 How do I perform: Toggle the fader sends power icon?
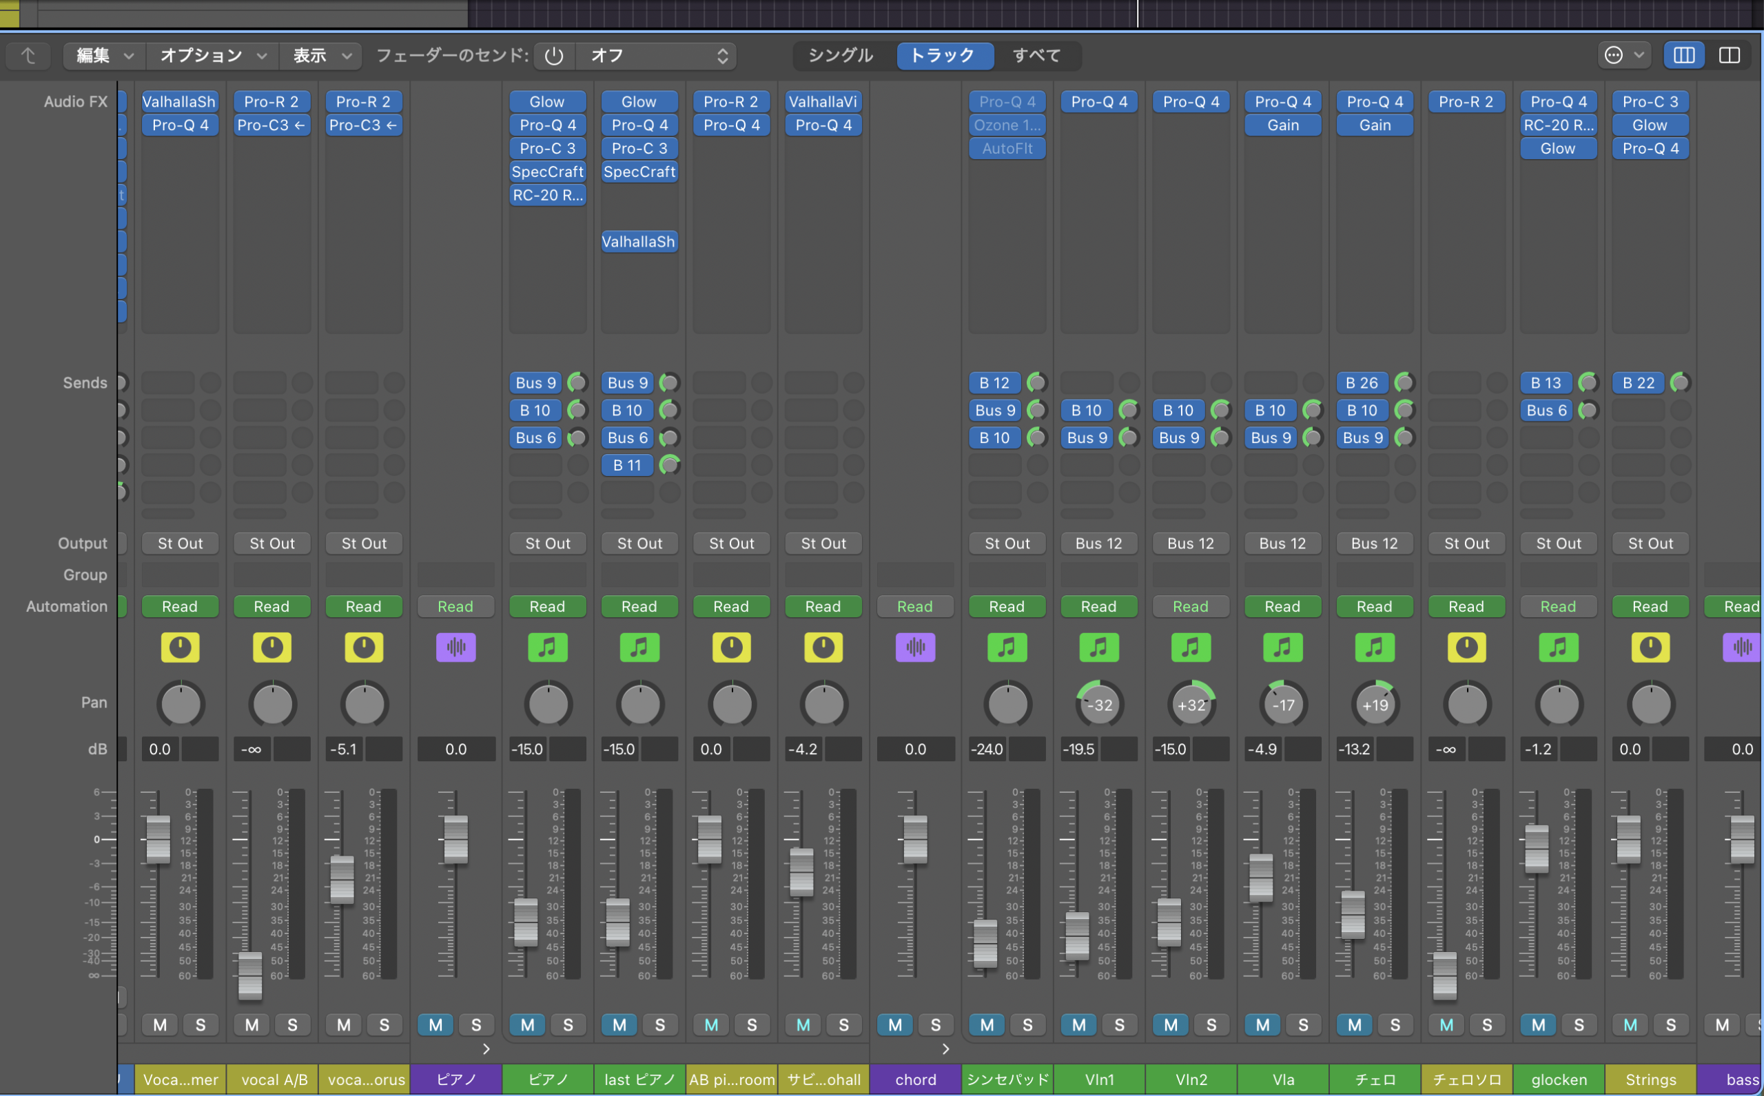click(554, 56)
